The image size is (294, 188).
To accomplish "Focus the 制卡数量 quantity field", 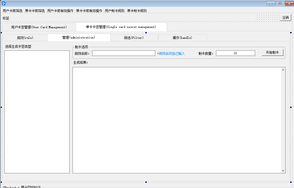I will 235,53.
